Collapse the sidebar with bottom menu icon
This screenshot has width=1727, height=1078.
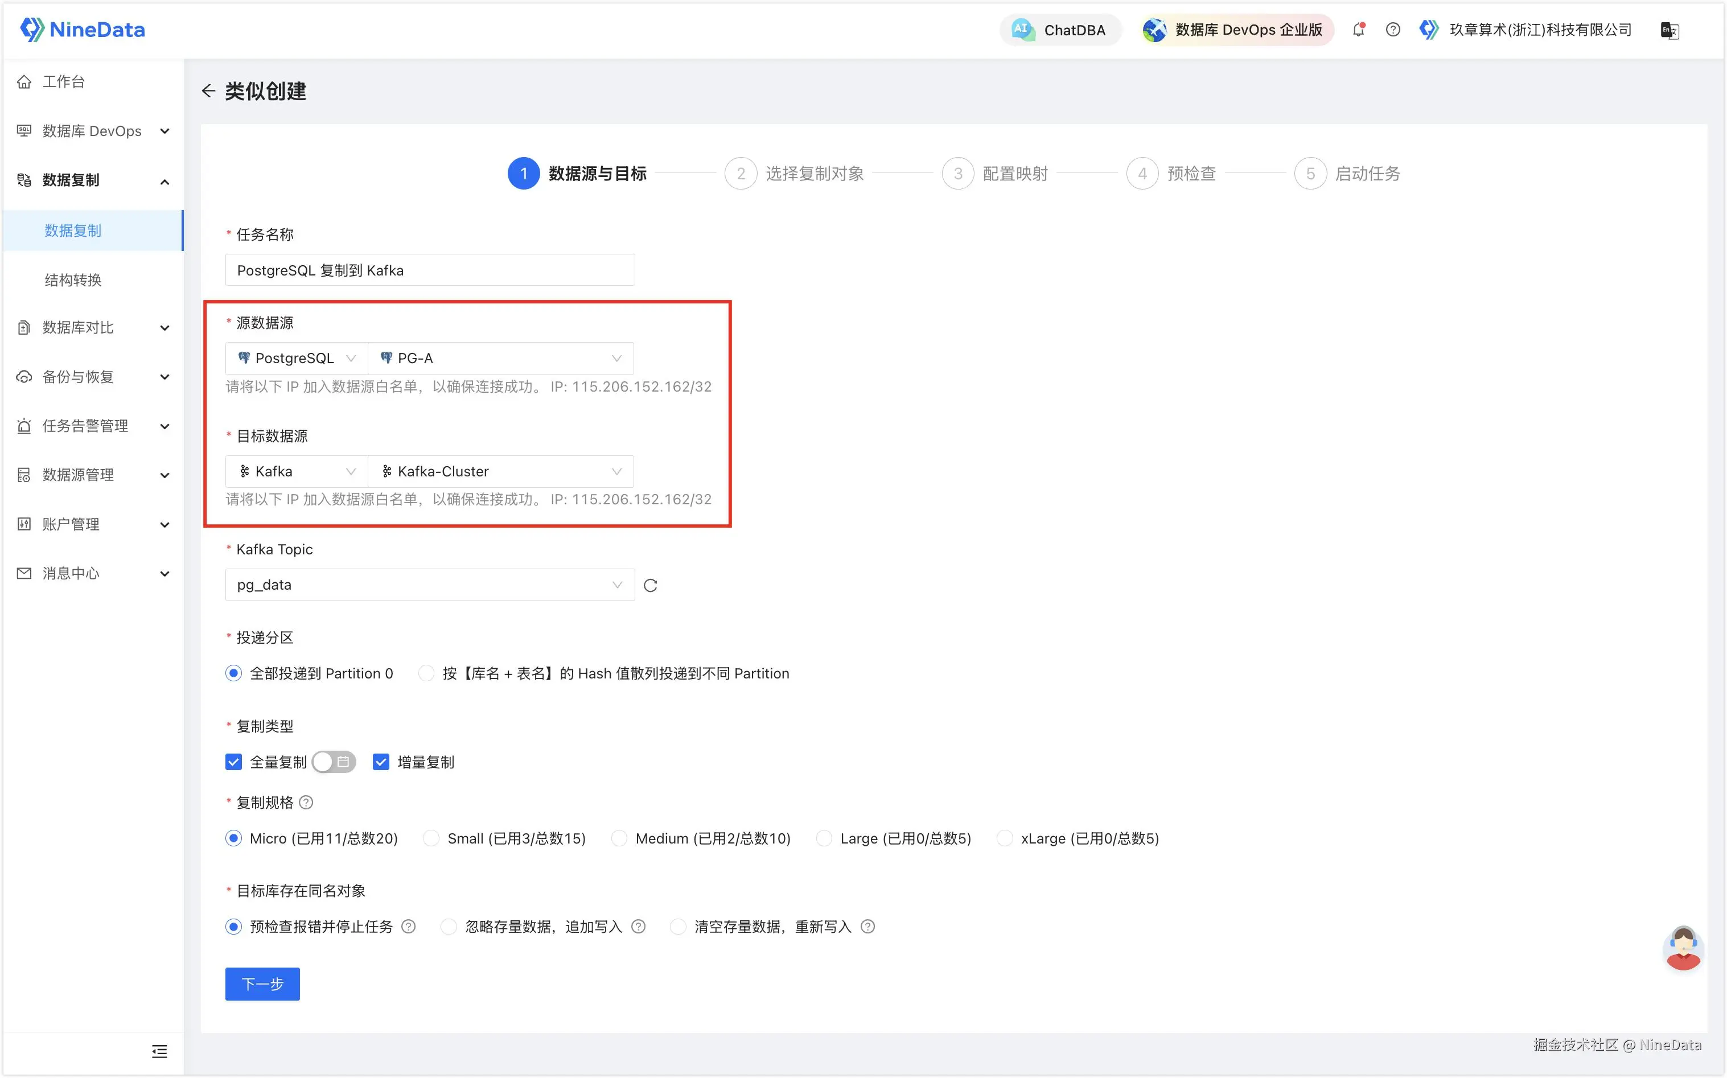pyautogui.click(x=160, y=1051)
